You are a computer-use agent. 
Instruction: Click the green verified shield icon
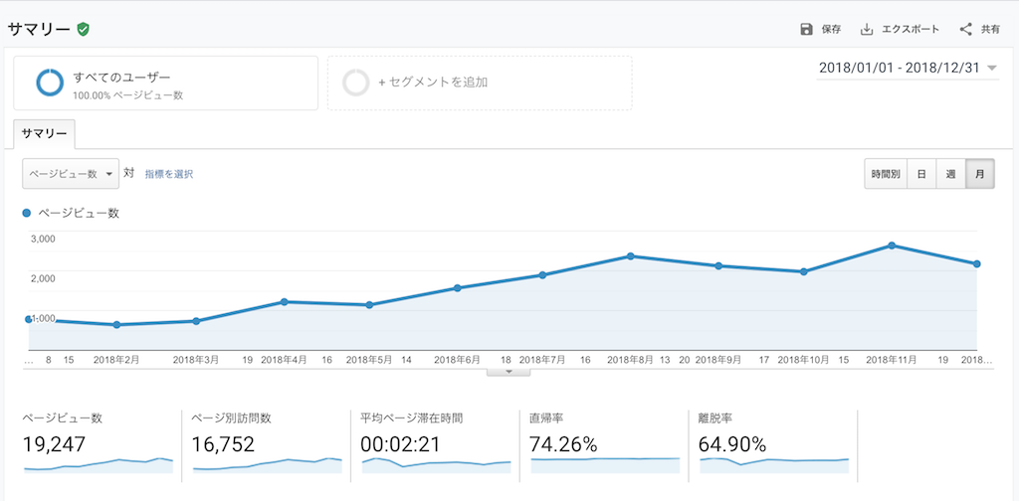coord(83,29)
